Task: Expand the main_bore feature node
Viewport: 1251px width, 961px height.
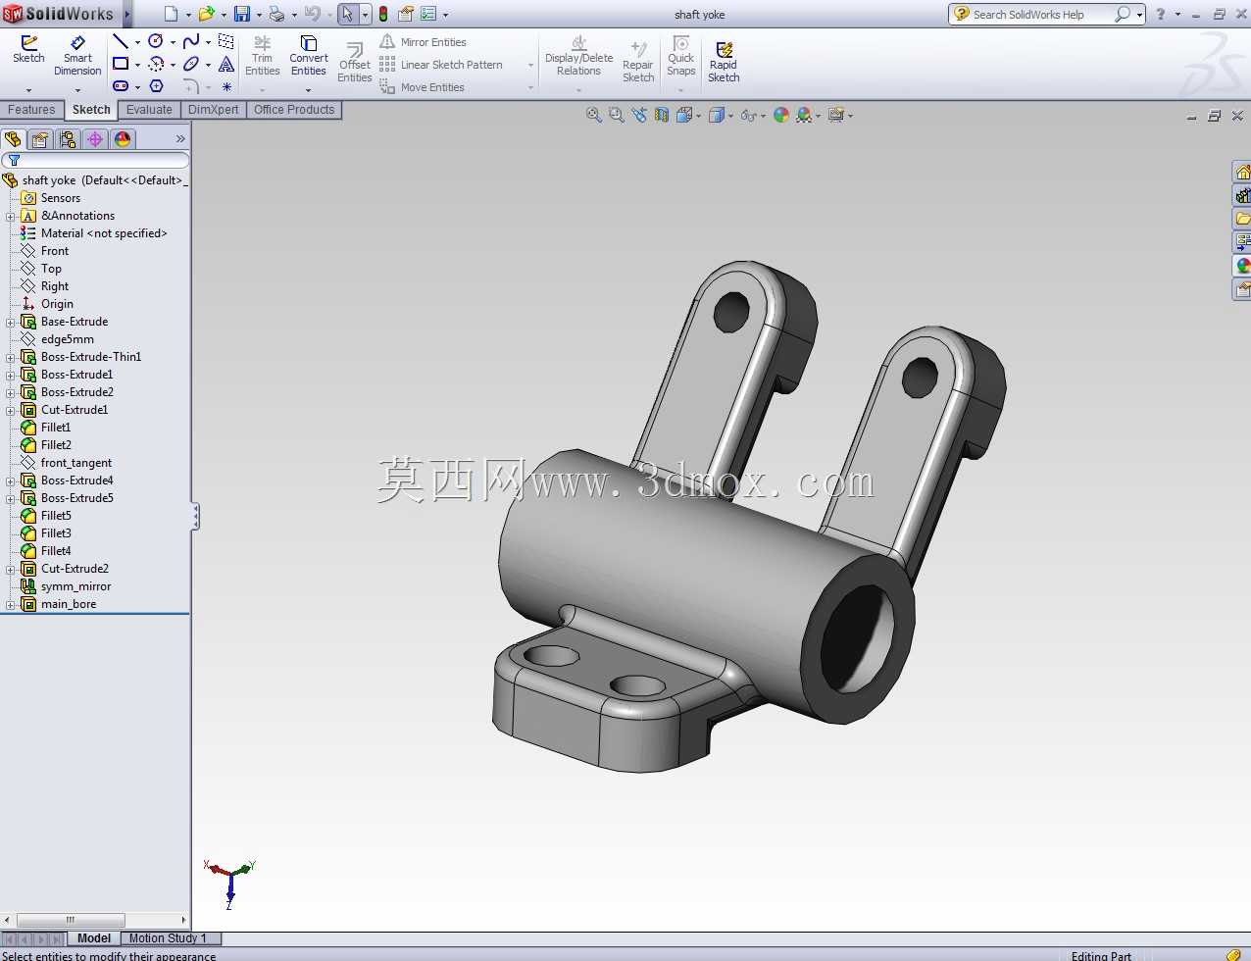Action: 11,604
